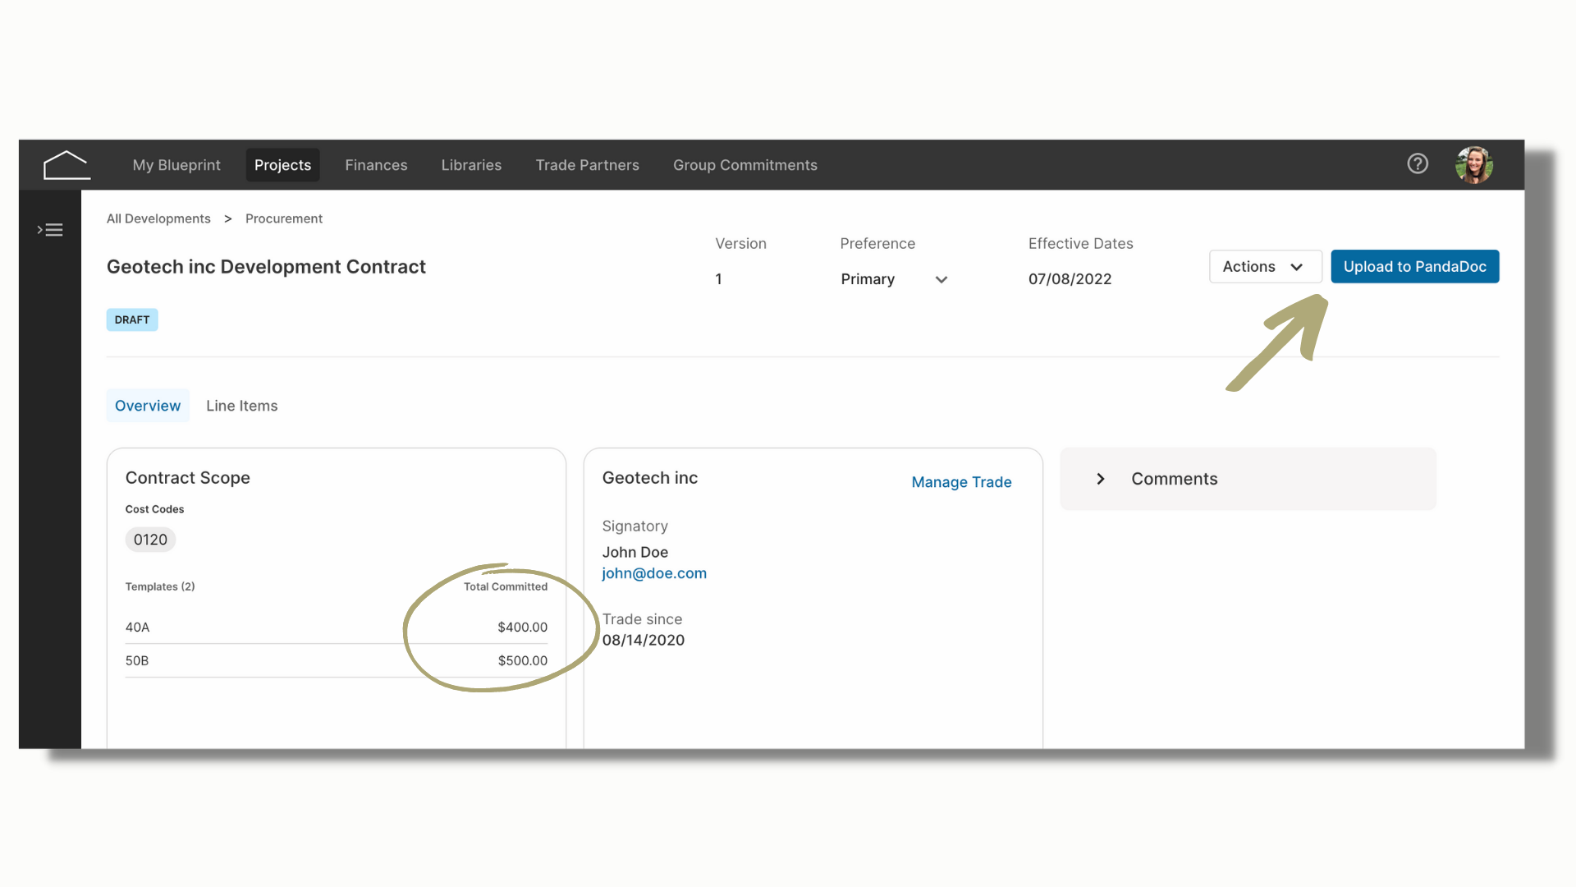
Task: Select the 40A template row
Action: pyautogui.click(x=337, y=627)
